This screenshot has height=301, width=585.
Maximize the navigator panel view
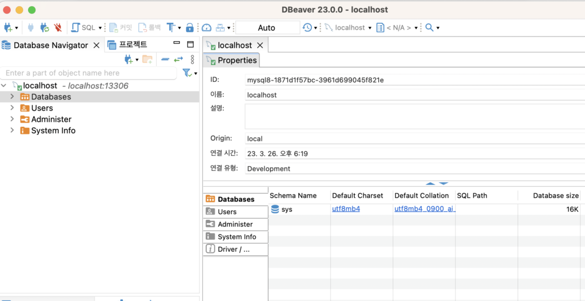pos(190,44)
